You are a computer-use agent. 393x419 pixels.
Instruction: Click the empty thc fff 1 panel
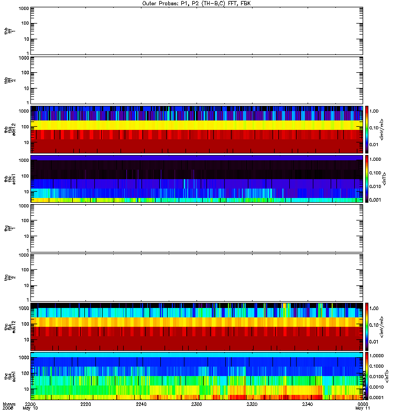(x=197, y=228)
